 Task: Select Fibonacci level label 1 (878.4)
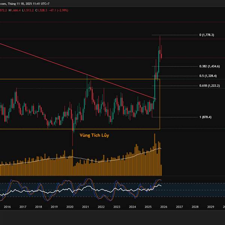coord(205,117)
